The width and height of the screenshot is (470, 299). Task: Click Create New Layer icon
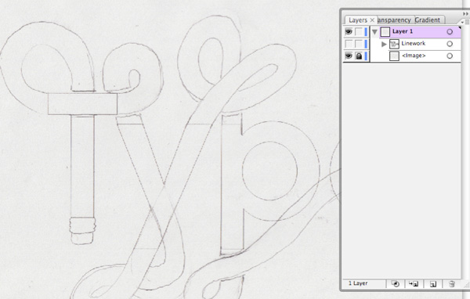[433, 283]
